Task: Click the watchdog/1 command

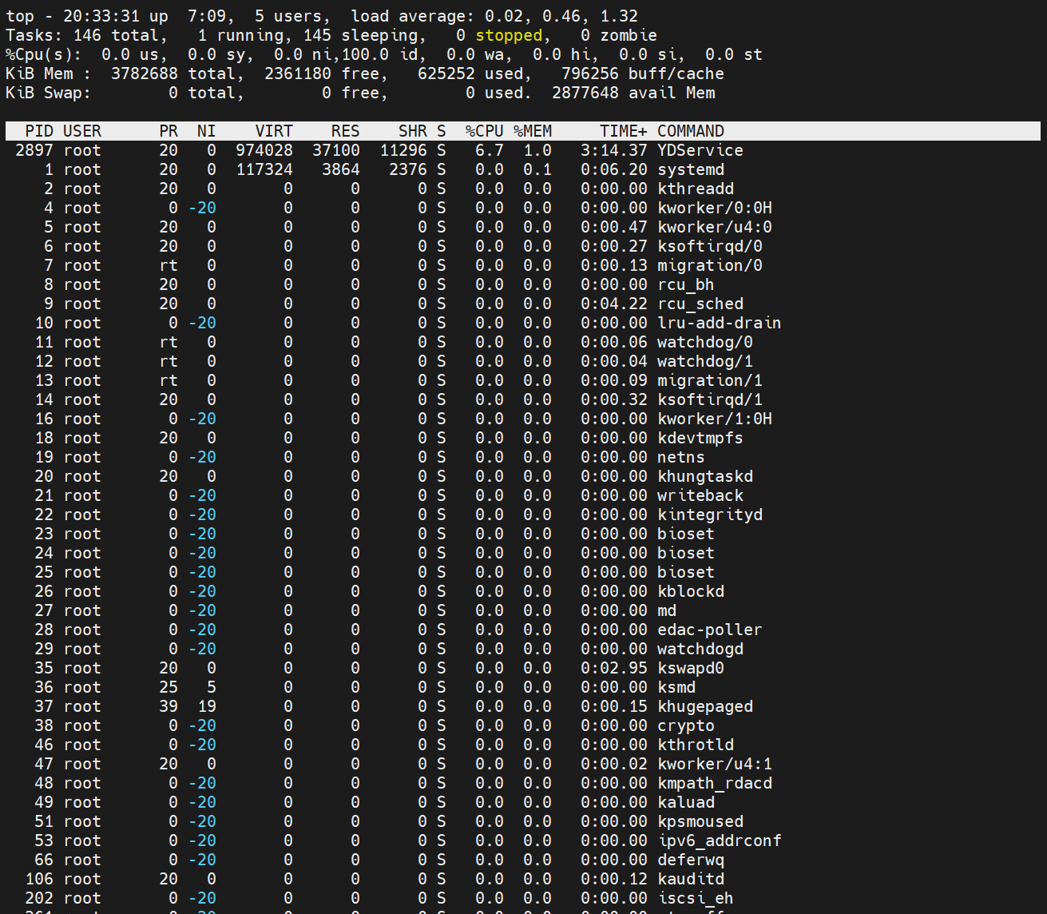Action: click(x=705, y=361)
